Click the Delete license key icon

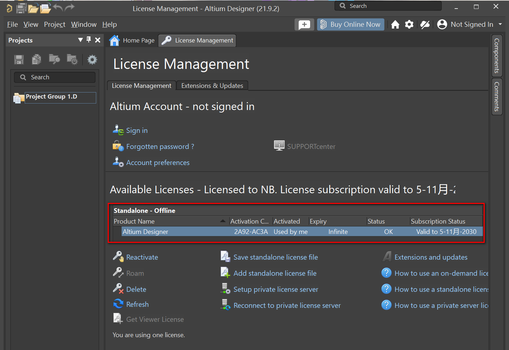(118, 289)
